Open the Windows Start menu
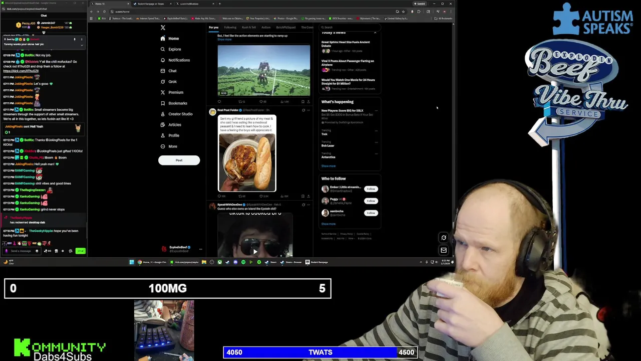The width and height of the screenshot is (641, 361). tap(132, 262)
